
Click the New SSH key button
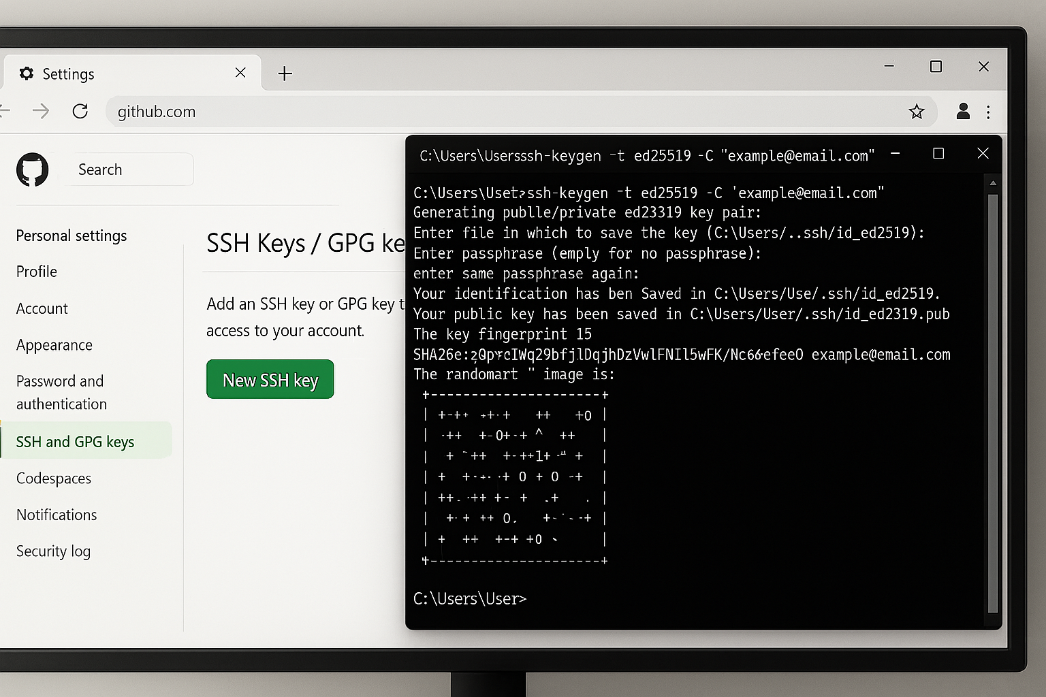pos(270,380)
